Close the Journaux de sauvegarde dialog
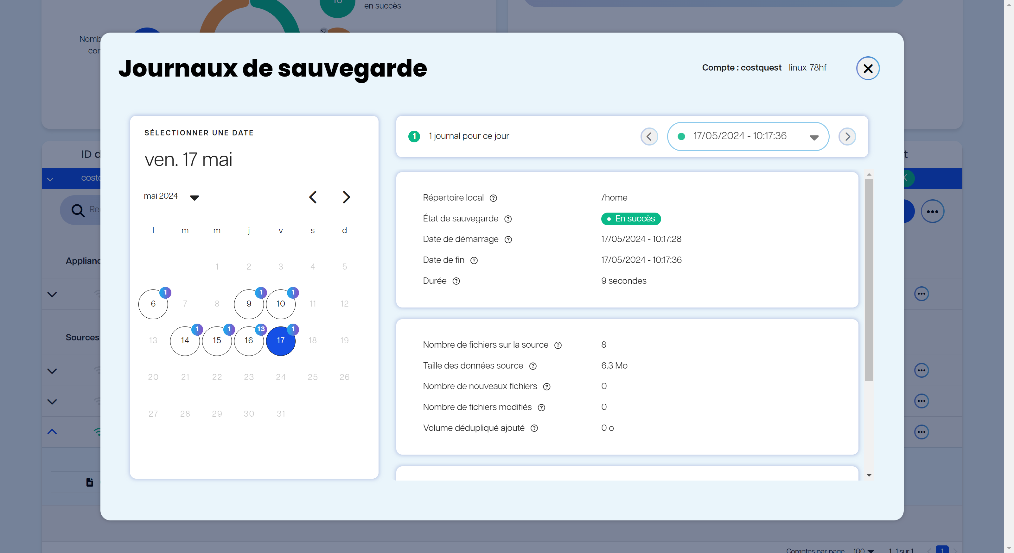The width and height of the screenshot is (1014, 553). pos(868,68)
